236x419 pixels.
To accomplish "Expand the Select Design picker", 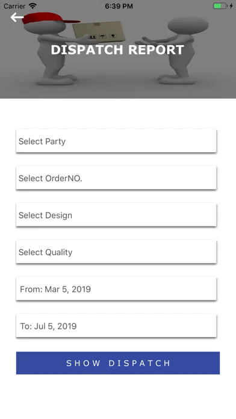I will pos(116,214).
